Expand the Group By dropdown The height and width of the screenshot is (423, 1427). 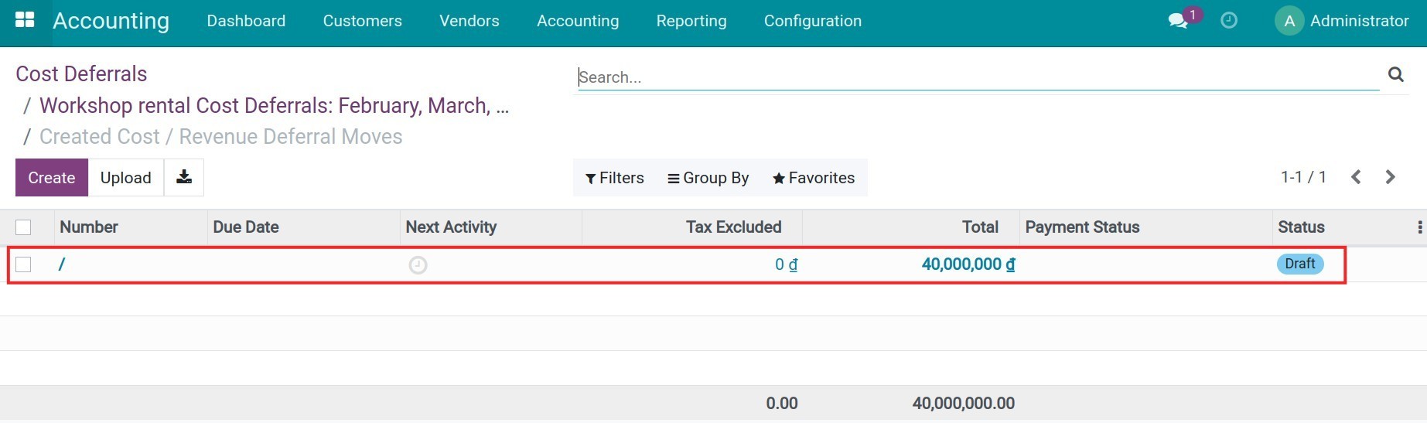click(x=708, y=178)
